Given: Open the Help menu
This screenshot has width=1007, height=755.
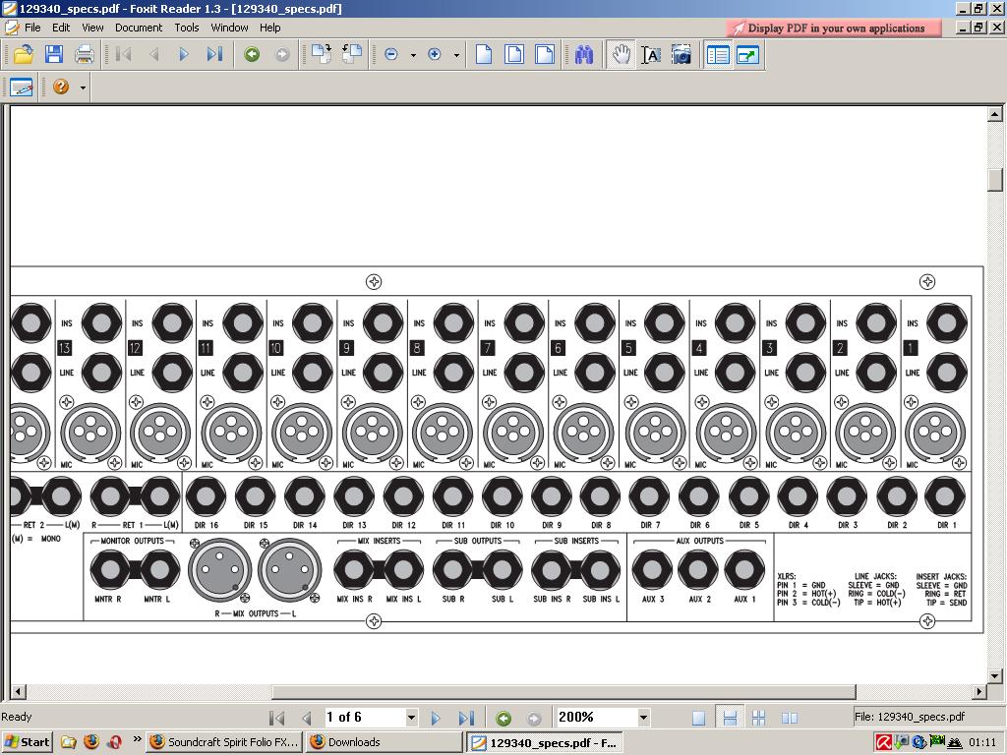Looking at the screenshot, I should [269, 28].
